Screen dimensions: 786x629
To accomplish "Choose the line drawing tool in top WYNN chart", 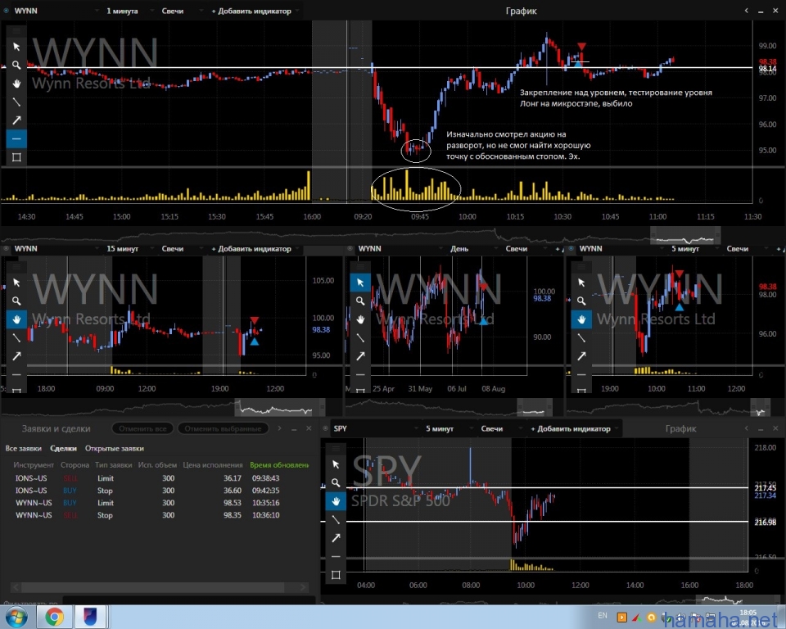I will (x=16, y=102).
